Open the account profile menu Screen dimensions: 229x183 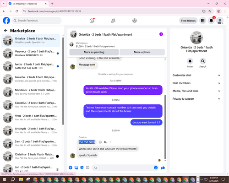(220, 21)
